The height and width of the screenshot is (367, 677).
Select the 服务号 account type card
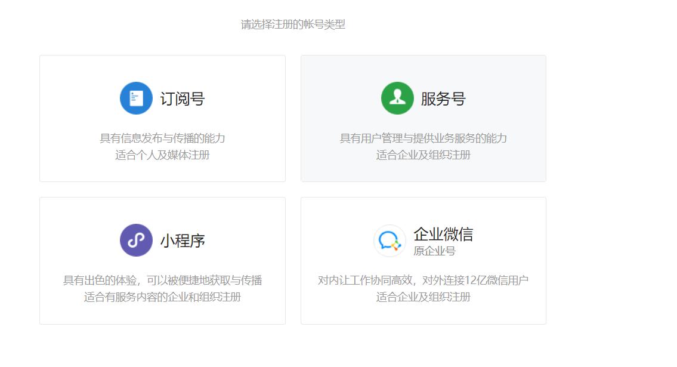coord(422,118)
